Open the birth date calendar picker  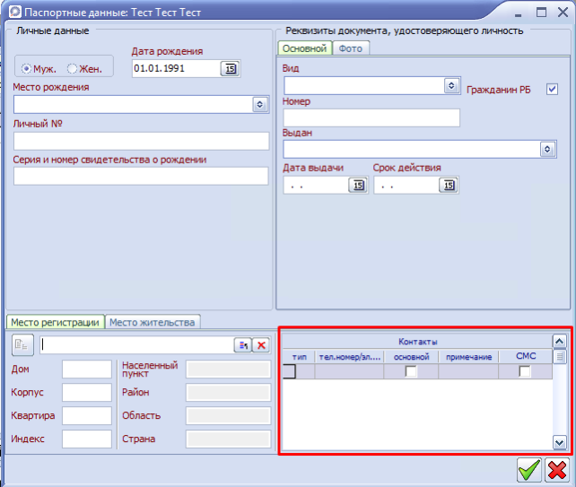point(230,69)
